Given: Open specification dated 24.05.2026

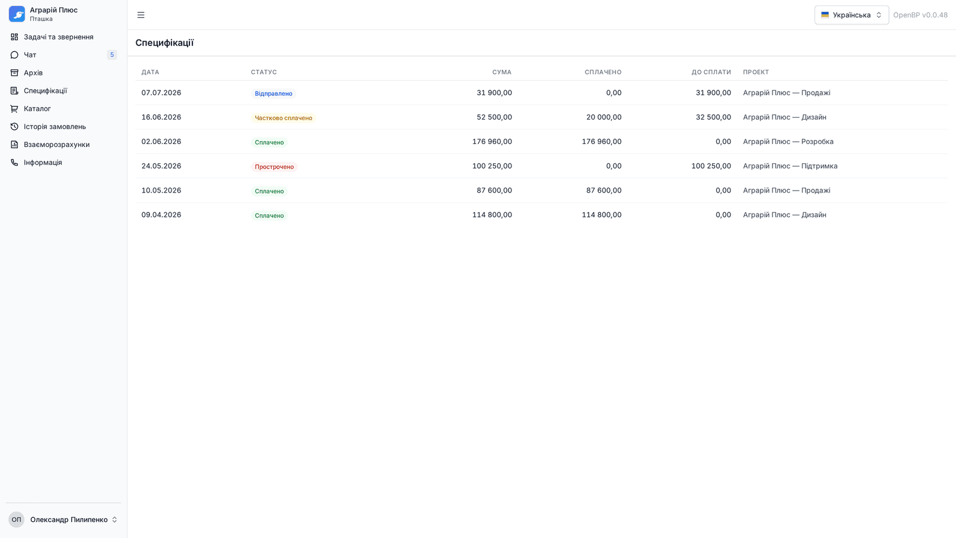Looking at the screenshot, I should point(541,166).
